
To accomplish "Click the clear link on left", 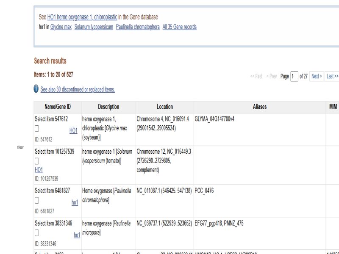I will (x=20, y=147).
